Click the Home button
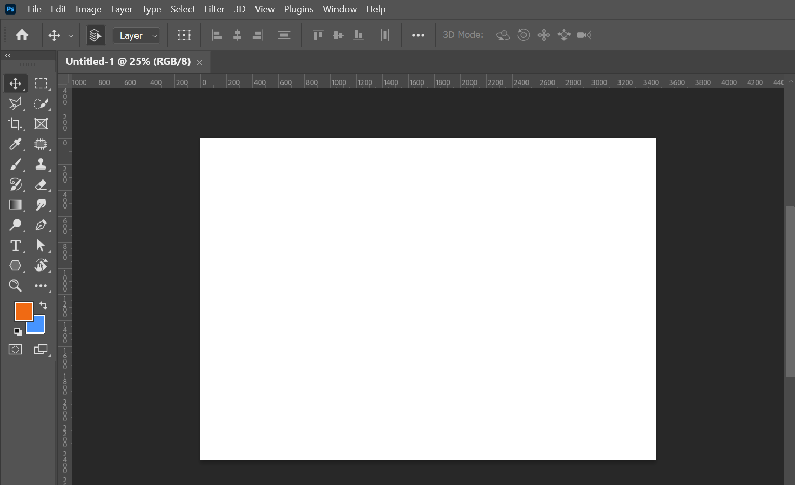Viewport: 795px width, 485px height. click(22, 35)
